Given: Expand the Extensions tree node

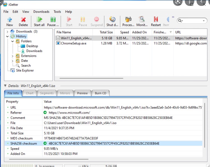Looking at the screenshot, I should tap(12, 56).
